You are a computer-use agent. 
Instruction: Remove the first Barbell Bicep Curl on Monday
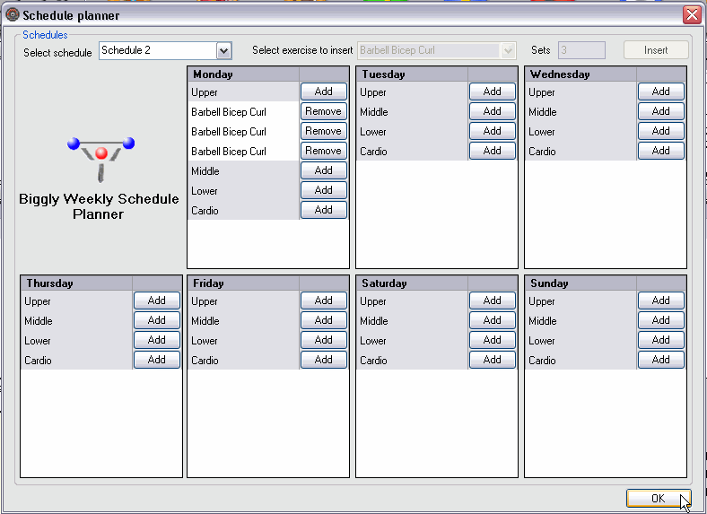coord(323,111)
